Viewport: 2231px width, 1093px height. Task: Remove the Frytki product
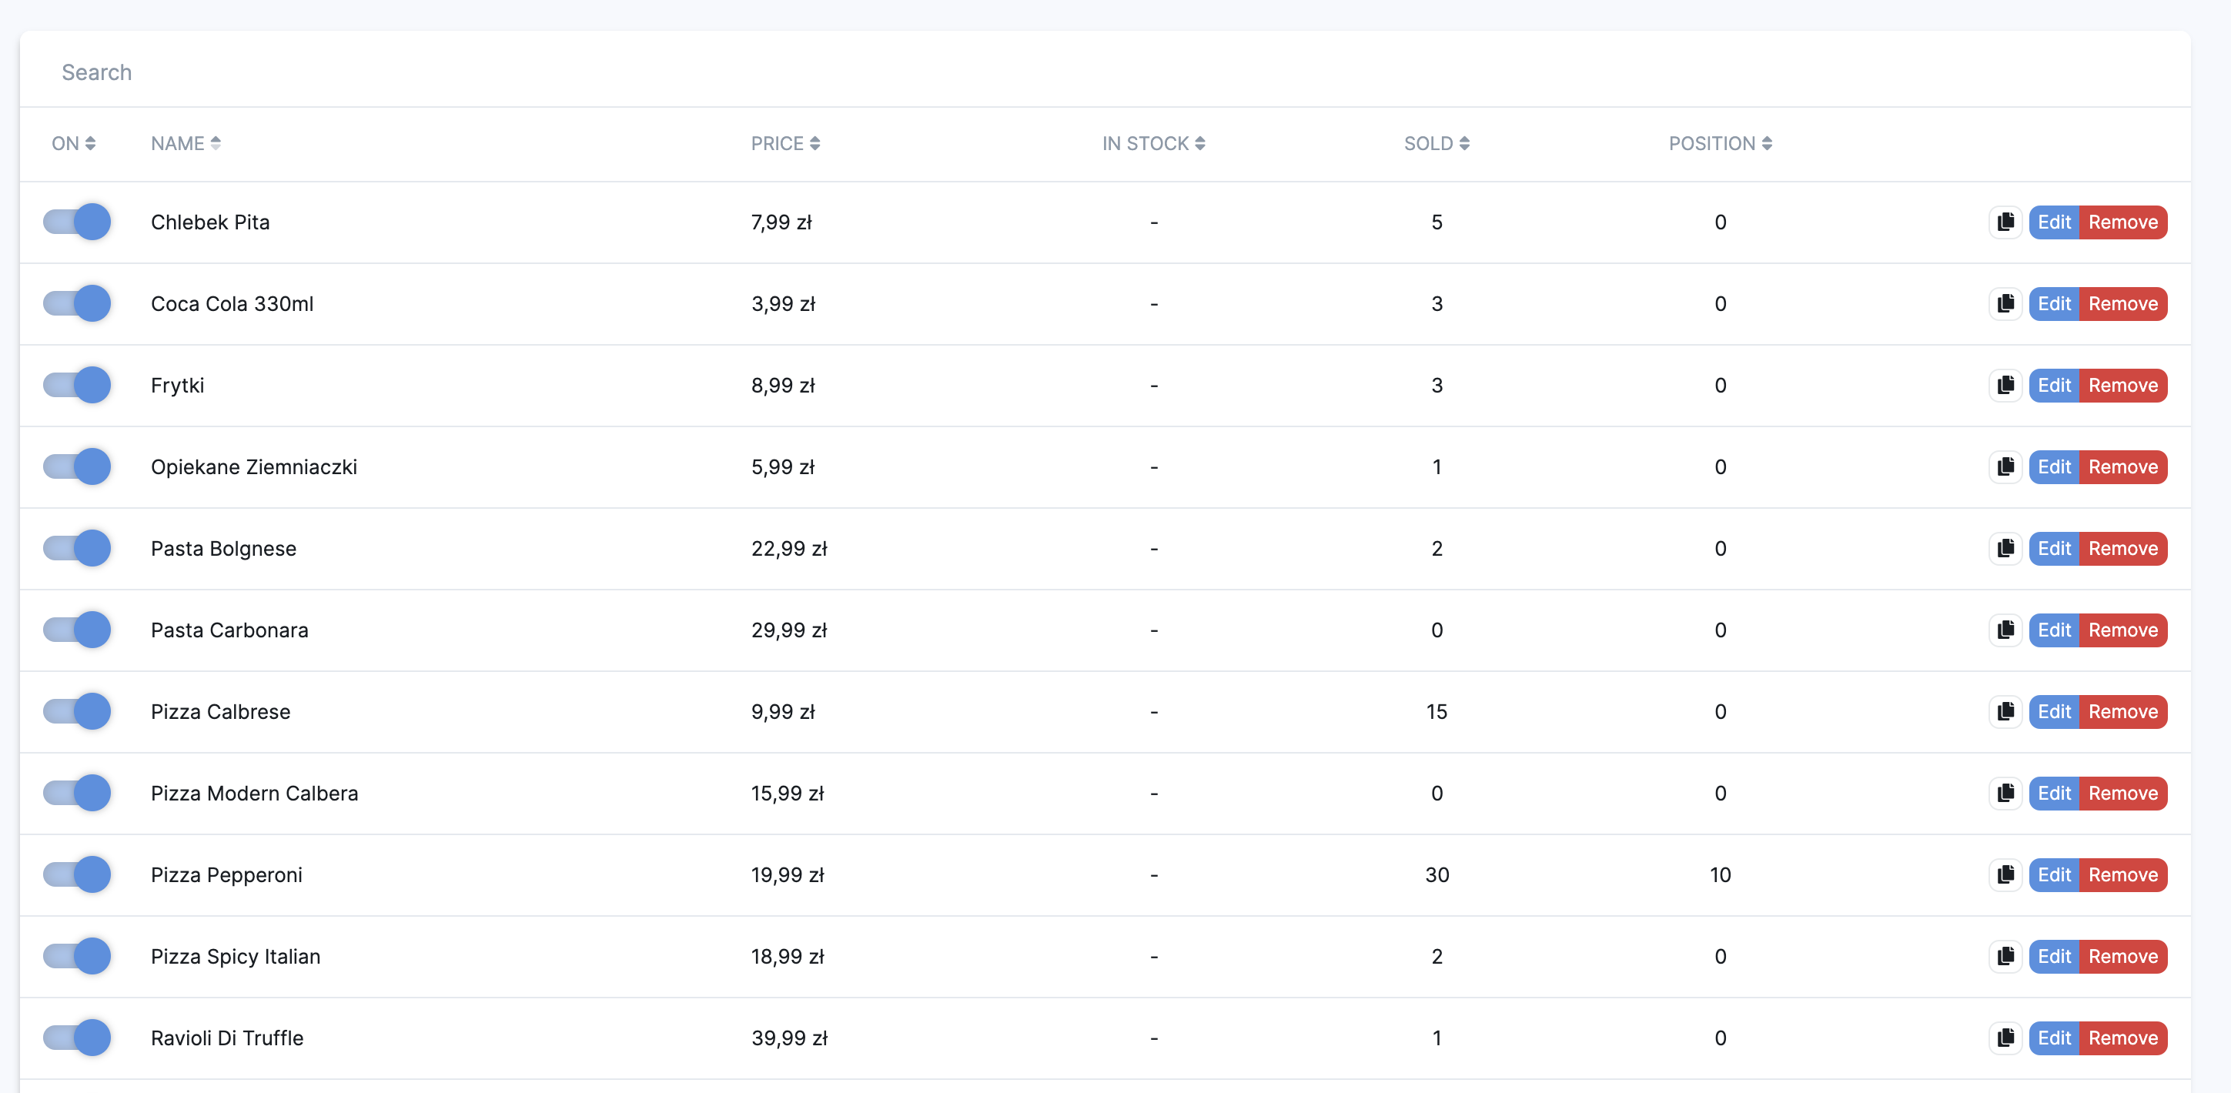click(2122, 386)
